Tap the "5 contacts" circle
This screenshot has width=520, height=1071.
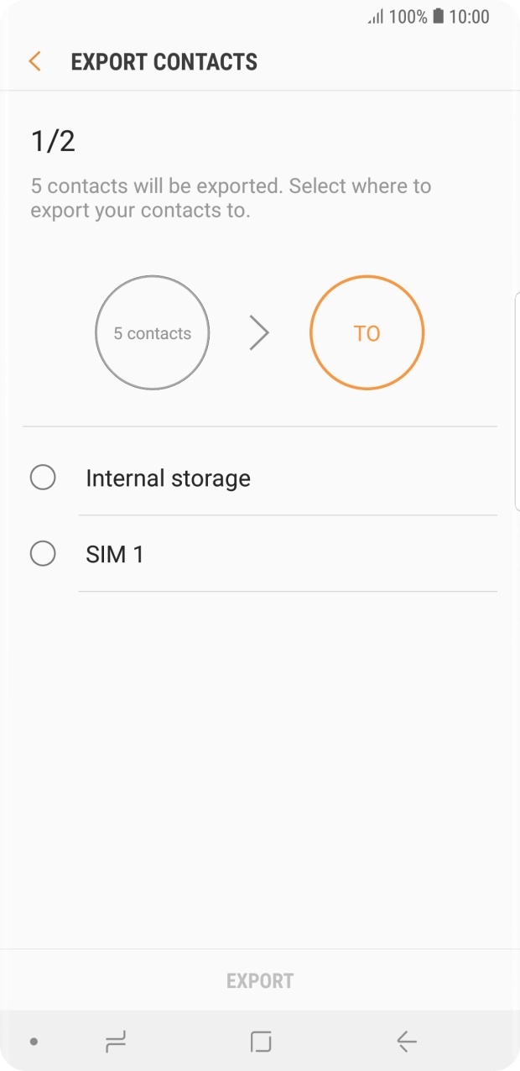coord(153,333)
